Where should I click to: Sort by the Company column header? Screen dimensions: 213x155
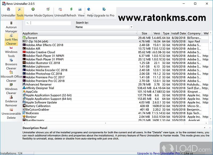194,33
